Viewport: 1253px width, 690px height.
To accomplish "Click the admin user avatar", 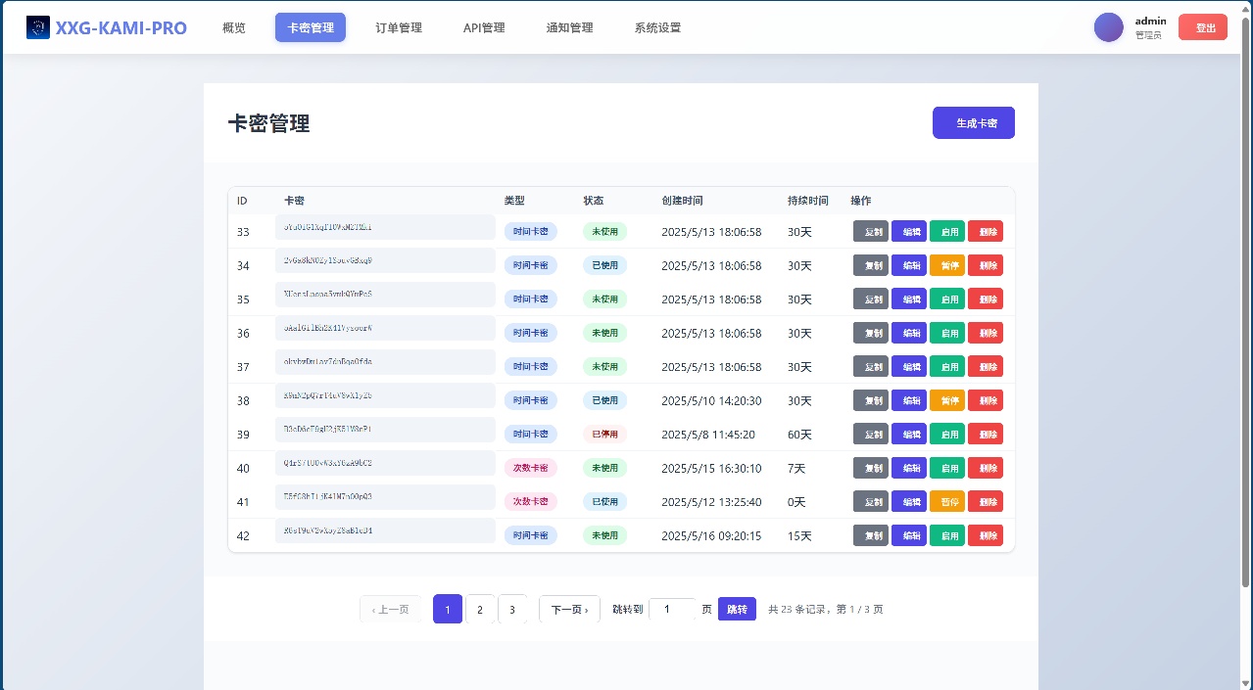I will pos(1108,26).
